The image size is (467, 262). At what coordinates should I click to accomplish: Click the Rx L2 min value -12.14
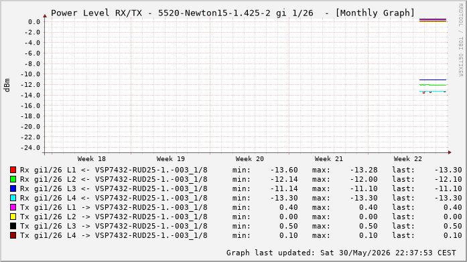pyautogui.click(x=284, y=179)
